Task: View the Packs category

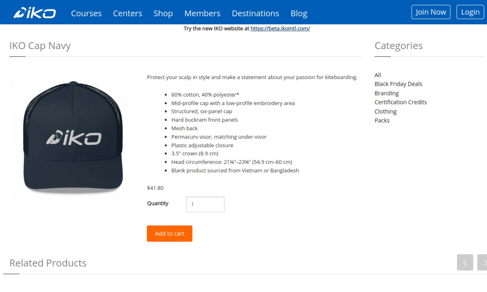Action: pyautogui.click(x=382, y=121)
